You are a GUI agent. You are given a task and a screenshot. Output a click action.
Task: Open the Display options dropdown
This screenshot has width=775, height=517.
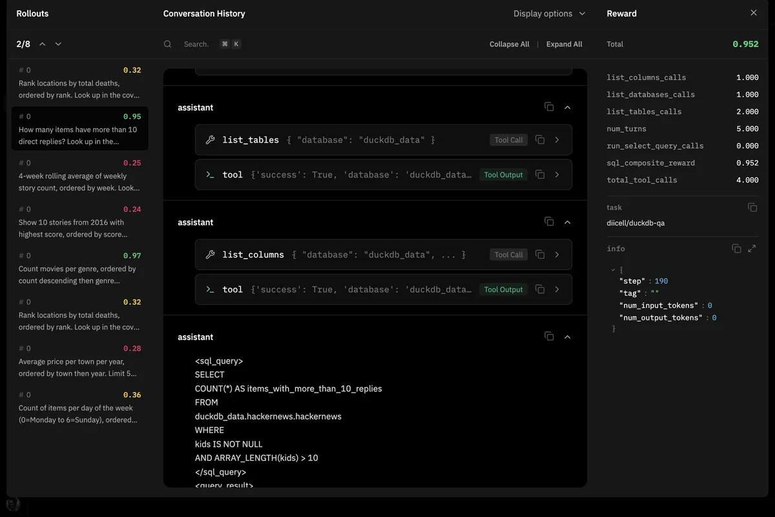pyautogui.click(x=550, y=14)
